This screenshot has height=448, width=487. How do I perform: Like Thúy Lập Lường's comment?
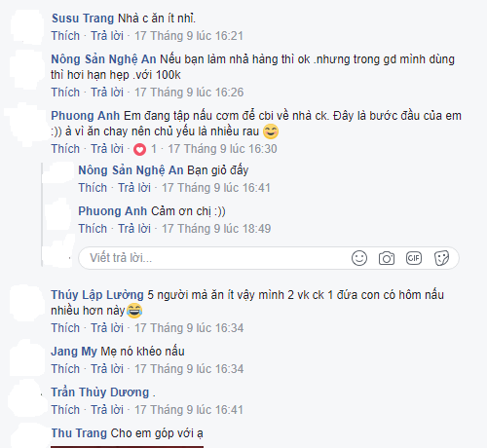pos(65,328)
